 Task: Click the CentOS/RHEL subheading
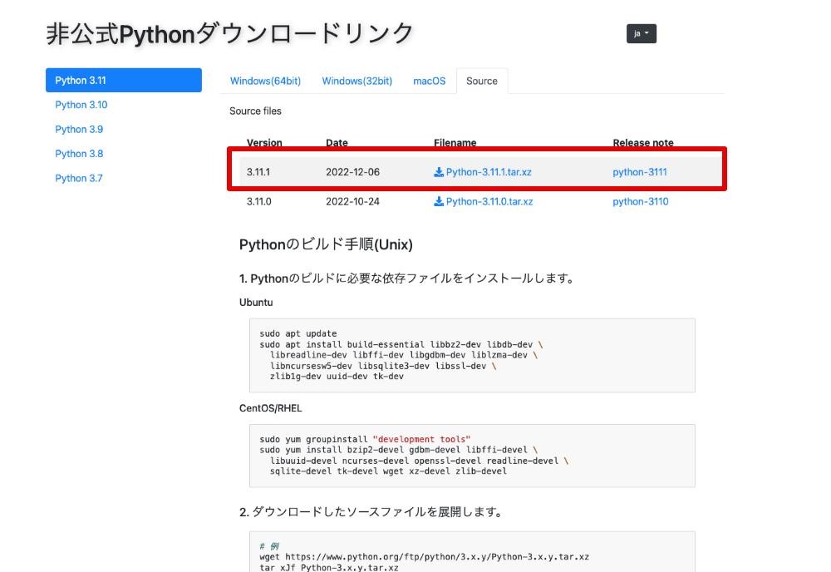270,408
